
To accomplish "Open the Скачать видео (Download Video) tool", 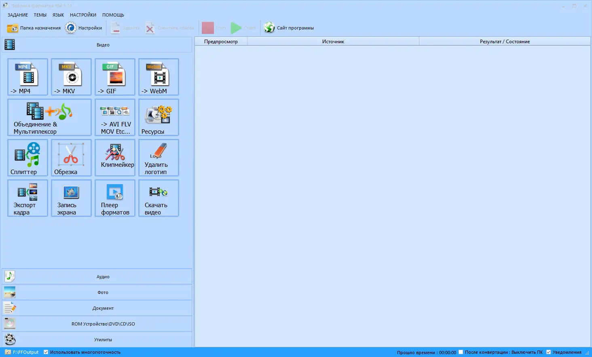I will [158, 198].
